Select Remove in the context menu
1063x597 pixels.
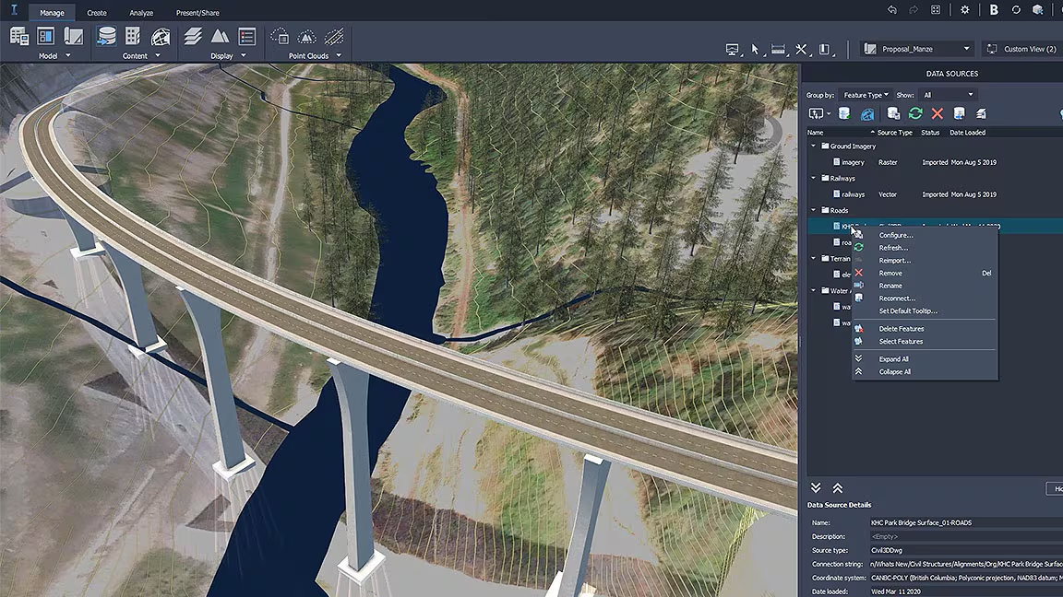click(x=890, y=273)
